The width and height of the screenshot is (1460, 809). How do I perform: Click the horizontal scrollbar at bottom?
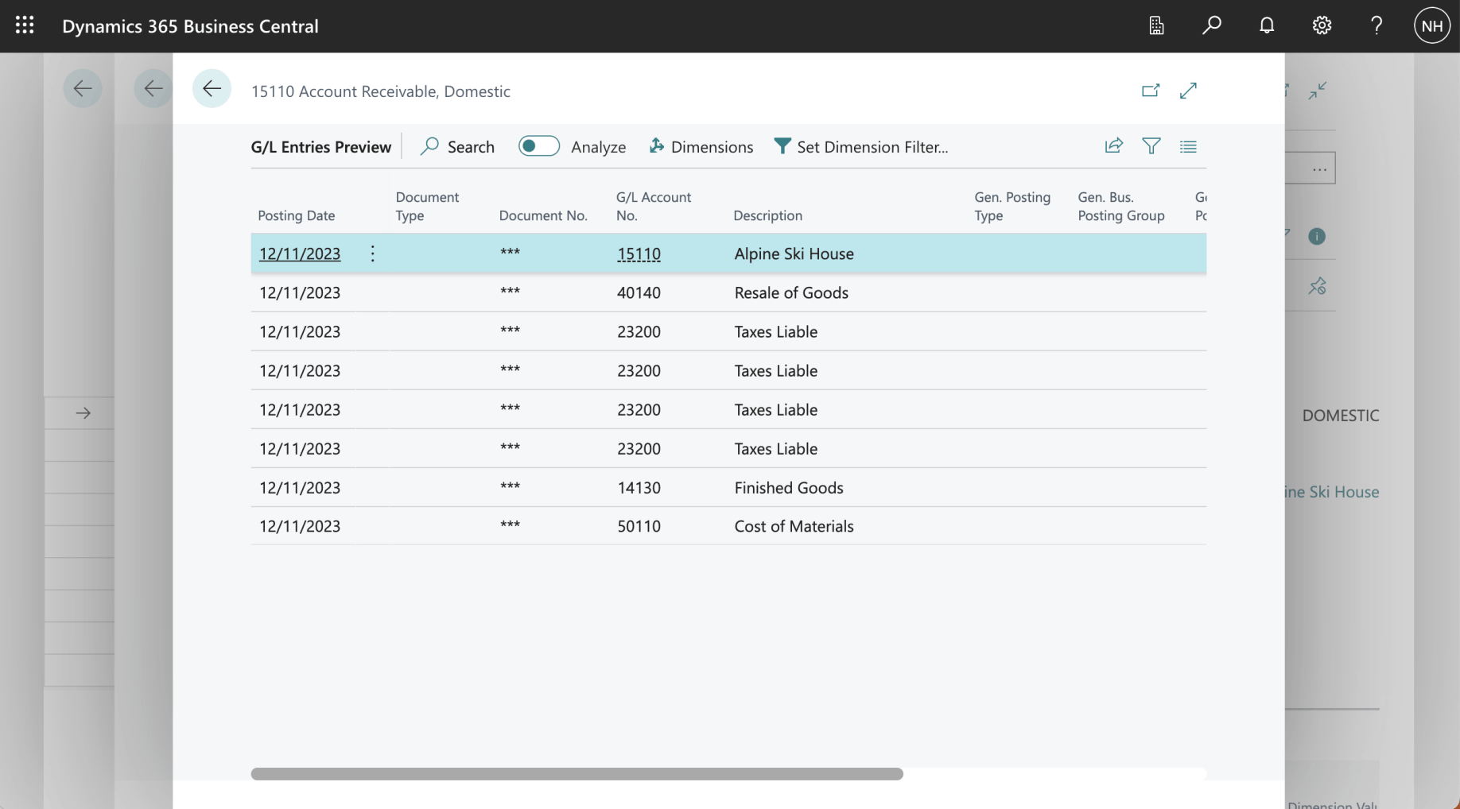tap(577, 774)
